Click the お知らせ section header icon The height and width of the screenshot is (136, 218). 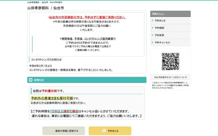click(x=31, y=80)
